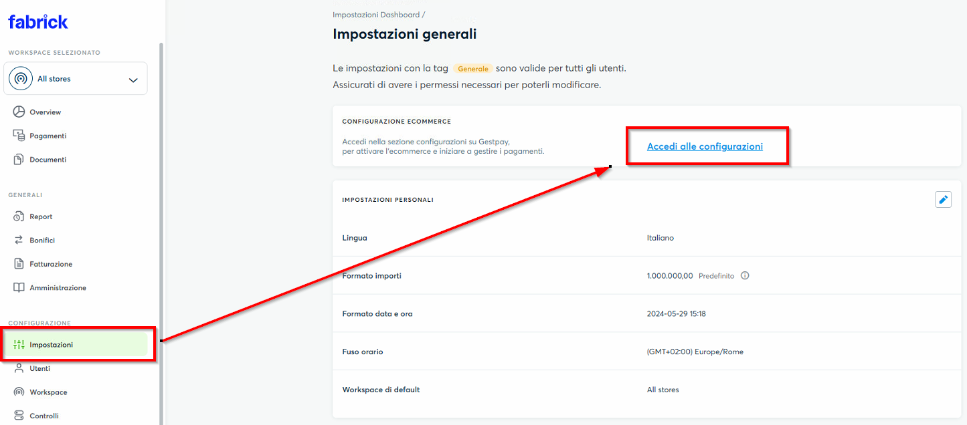The image size is (967, 425).
Task: Click the Report clock icon
Action: click(19, 217)
